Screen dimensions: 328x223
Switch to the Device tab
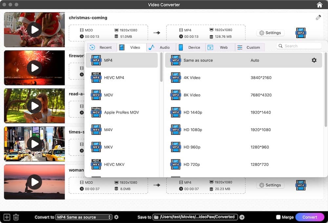(191, 47)
